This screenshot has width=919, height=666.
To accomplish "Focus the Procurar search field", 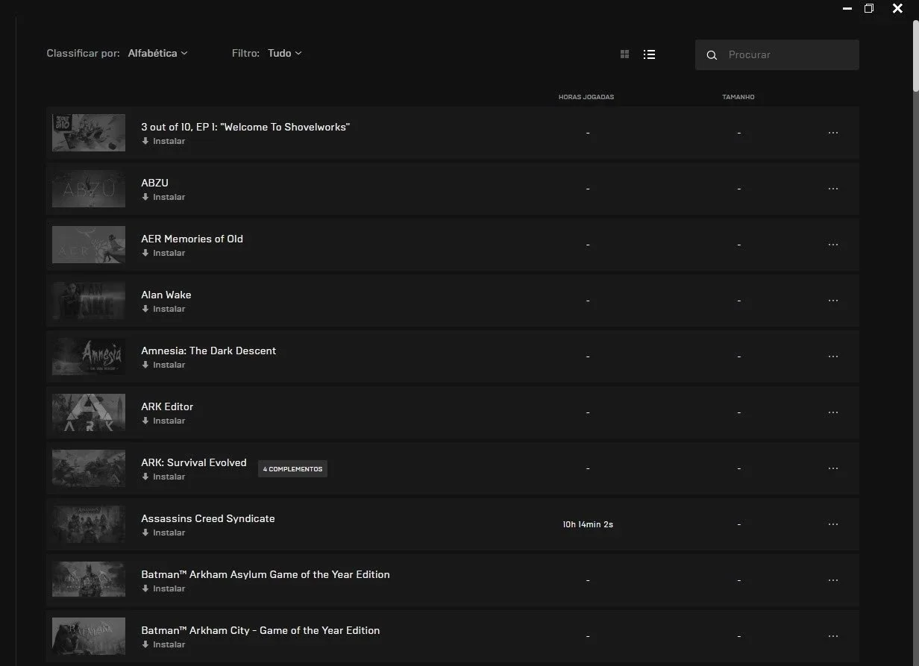I will pos(777,55).
